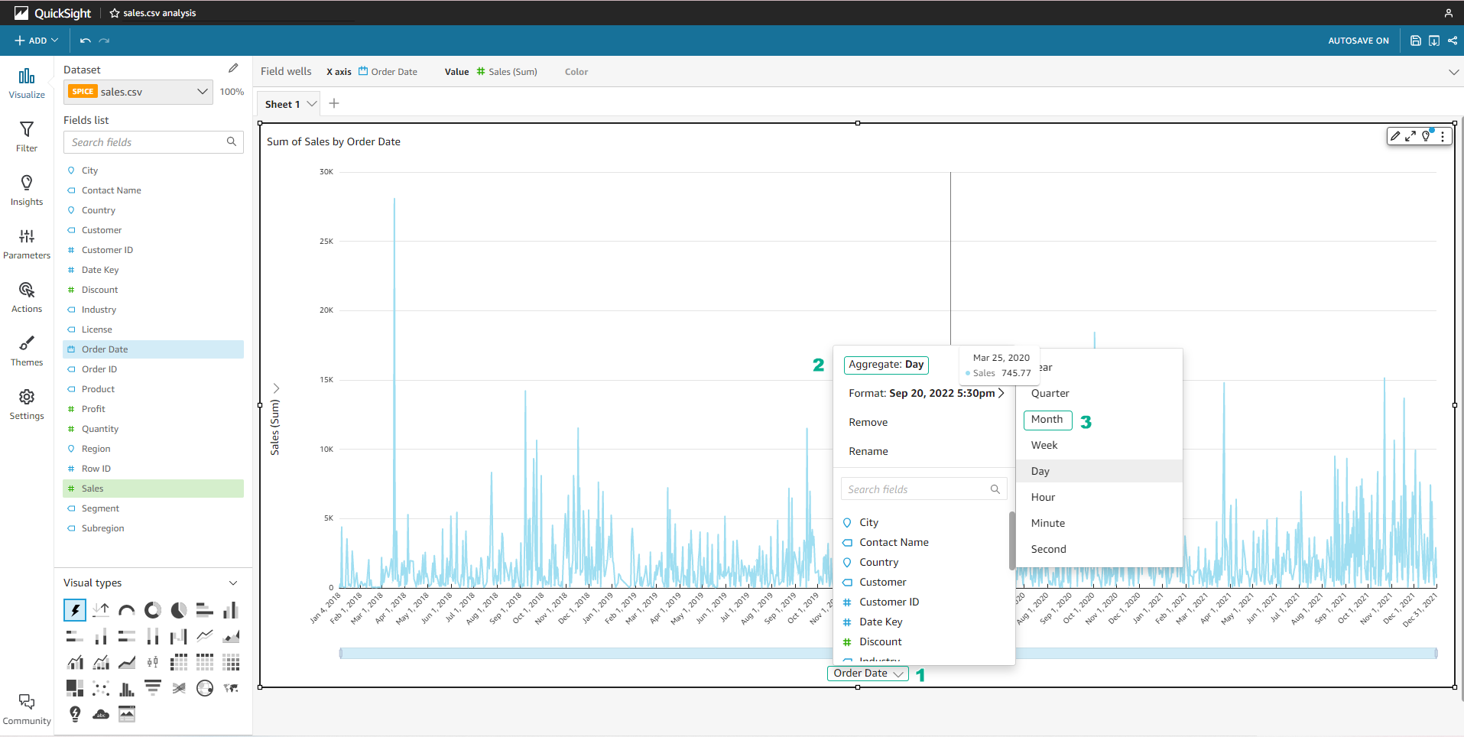Select the box plot visual type

pos(153,662)
